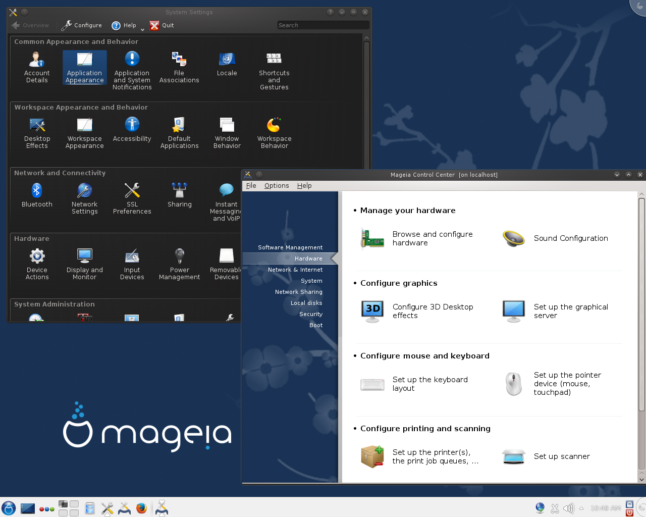This screenshot has height=517, width=646.
Task: Click Configure button in System Settings toolbar
Action: click(x=82, y=25)
